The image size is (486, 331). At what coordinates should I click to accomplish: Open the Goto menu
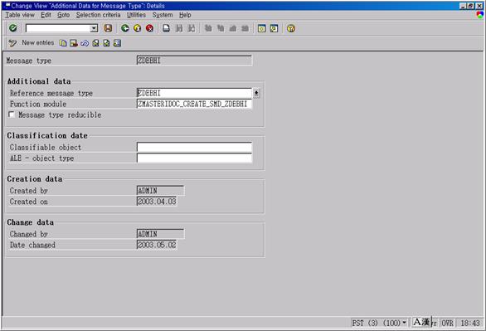click(63, 15)
